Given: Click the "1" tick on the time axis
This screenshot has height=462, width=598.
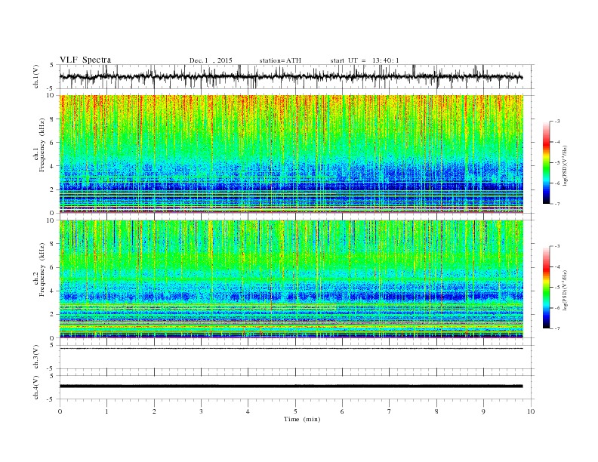Looking at the screenshot, I should click(106, 411).
